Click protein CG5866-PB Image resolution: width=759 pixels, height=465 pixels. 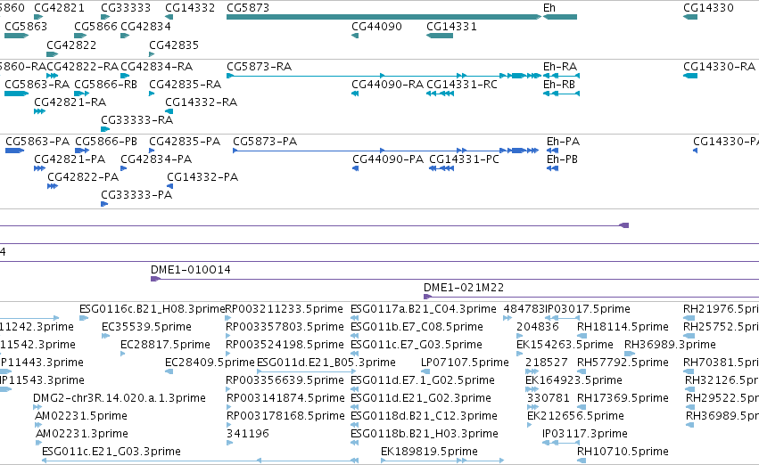82,151
